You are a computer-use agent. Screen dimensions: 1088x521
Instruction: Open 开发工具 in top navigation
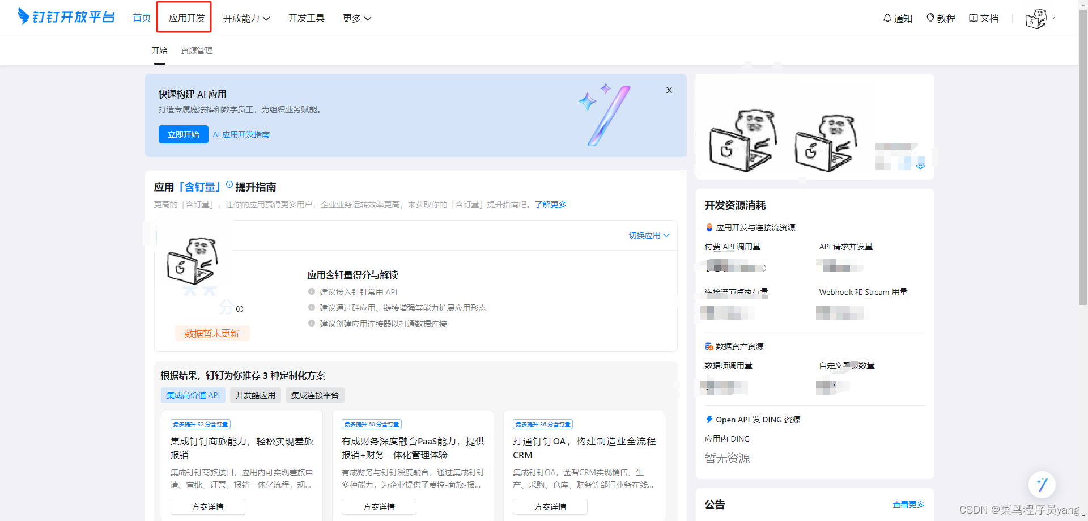306,18
